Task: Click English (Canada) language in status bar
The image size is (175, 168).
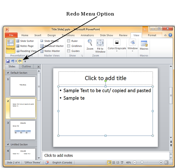Action: coord(62,162)
